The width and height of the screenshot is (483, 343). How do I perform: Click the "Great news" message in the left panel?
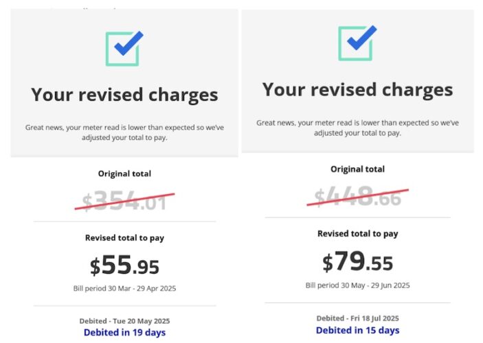(x=124, y=132)
